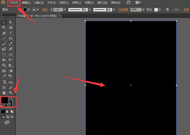
Task: Swap fill and stroke colors
Action: pos(12,98)
